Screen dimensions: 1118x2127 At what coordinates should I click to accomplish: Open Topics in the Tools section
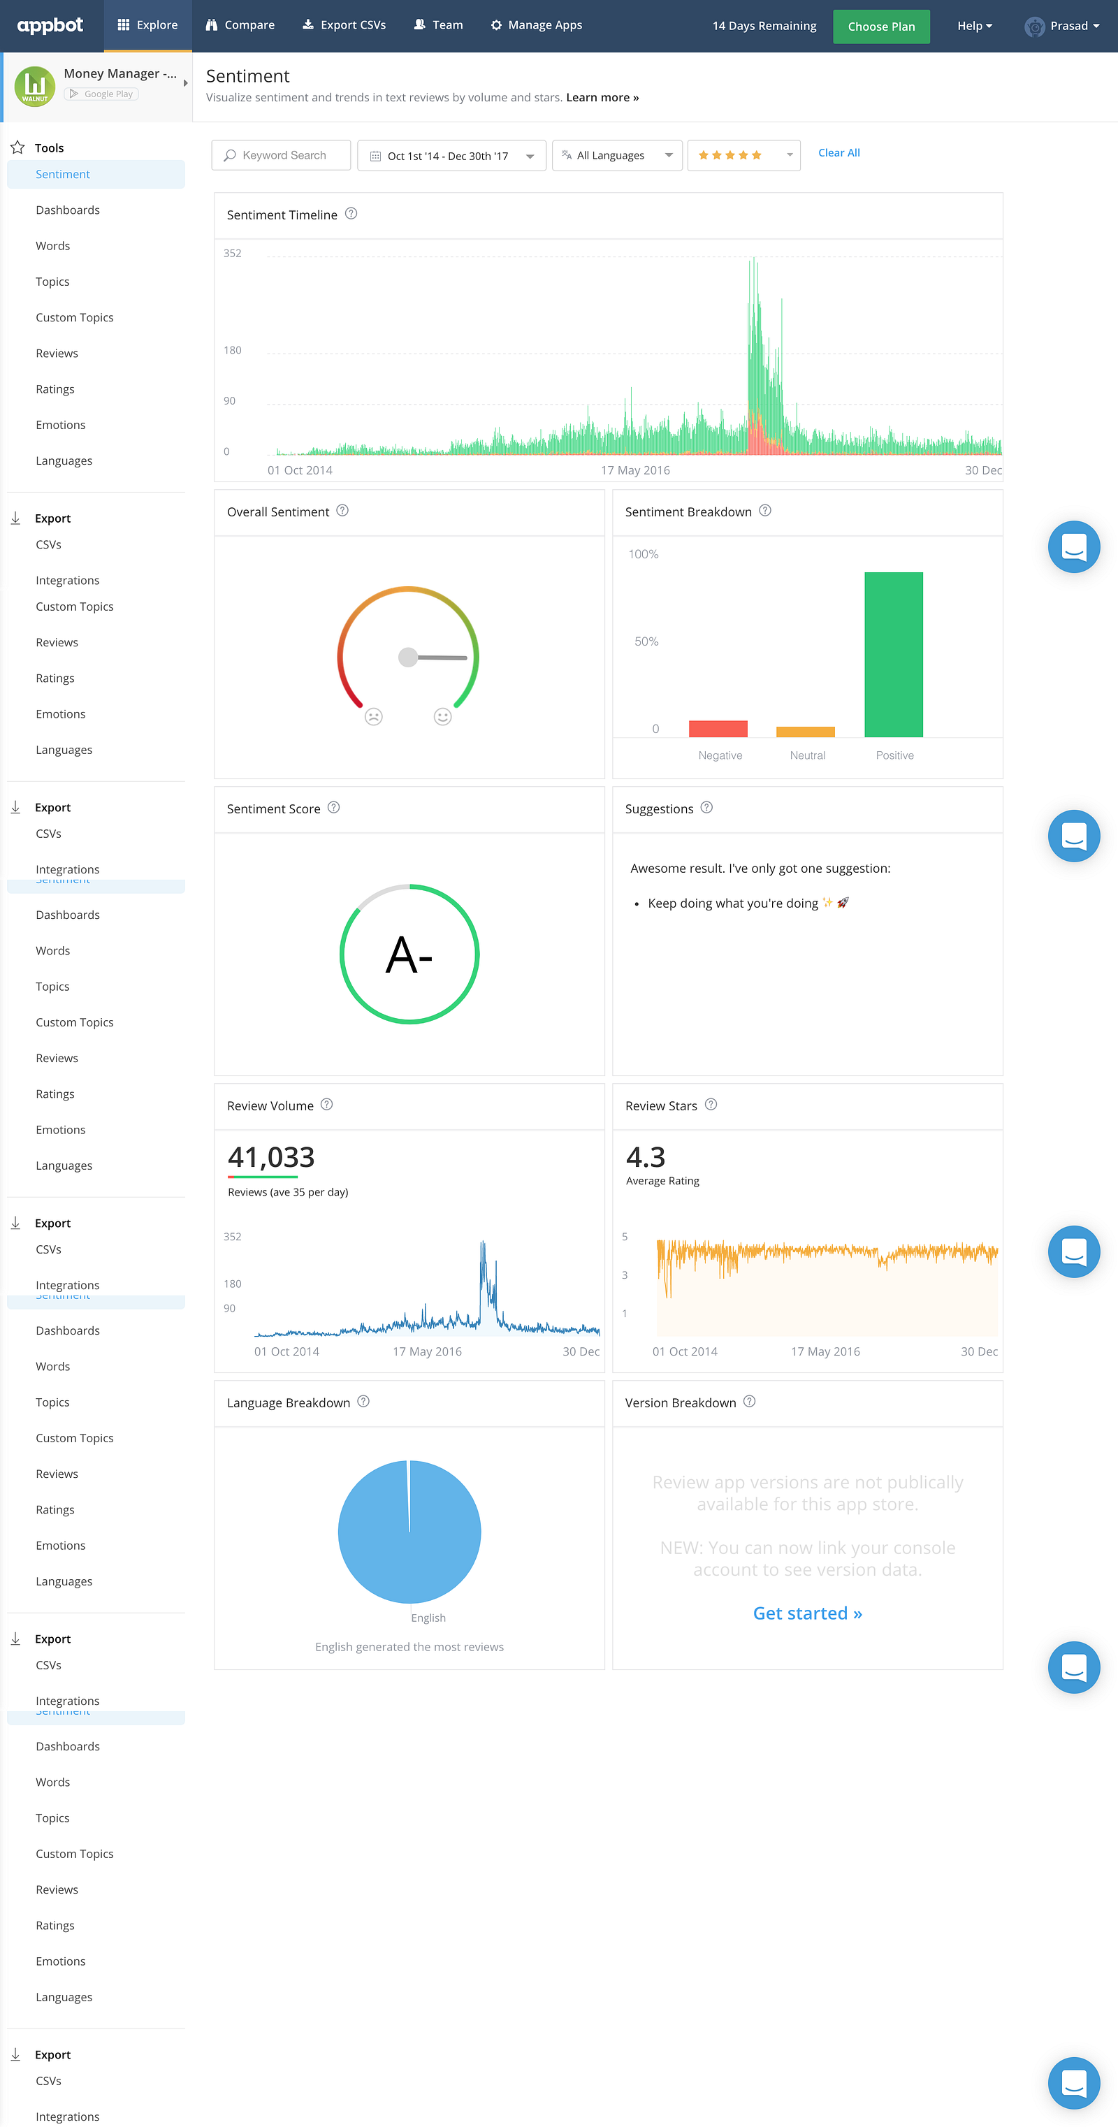(x=53, y=282)
